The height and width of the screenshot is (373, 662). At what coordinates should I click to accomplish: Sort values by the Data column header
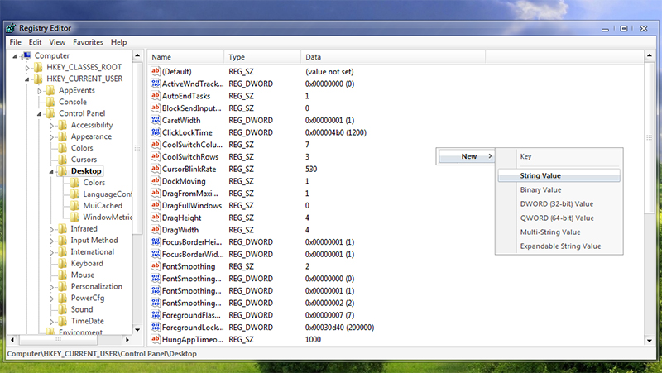tap(393, 57)
